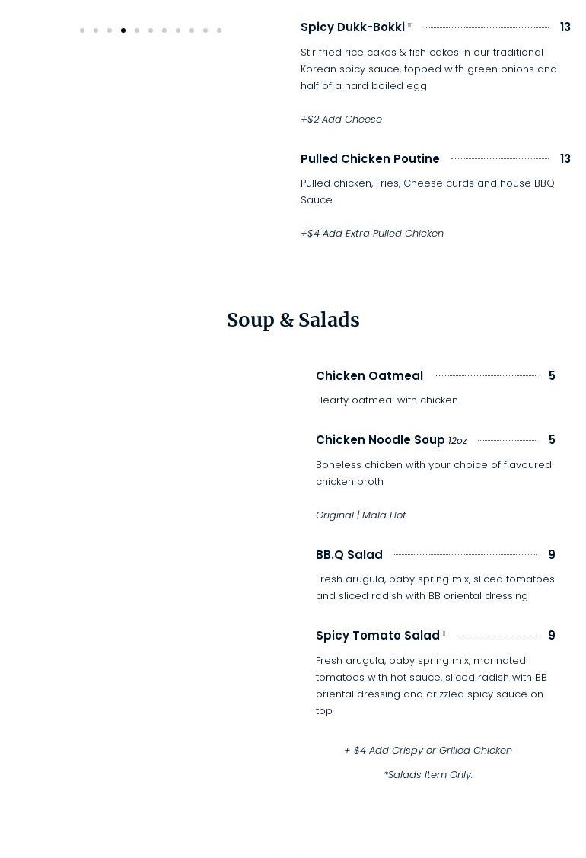Click the +$2 Add Cheese option text
The image size is (586, 858).
341,120
